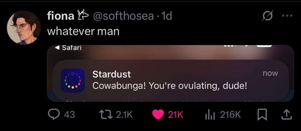Share the post via upload arrow icon
Image resolution: width=301 pixels, height=131 pixels.
[x=286, y=114]
